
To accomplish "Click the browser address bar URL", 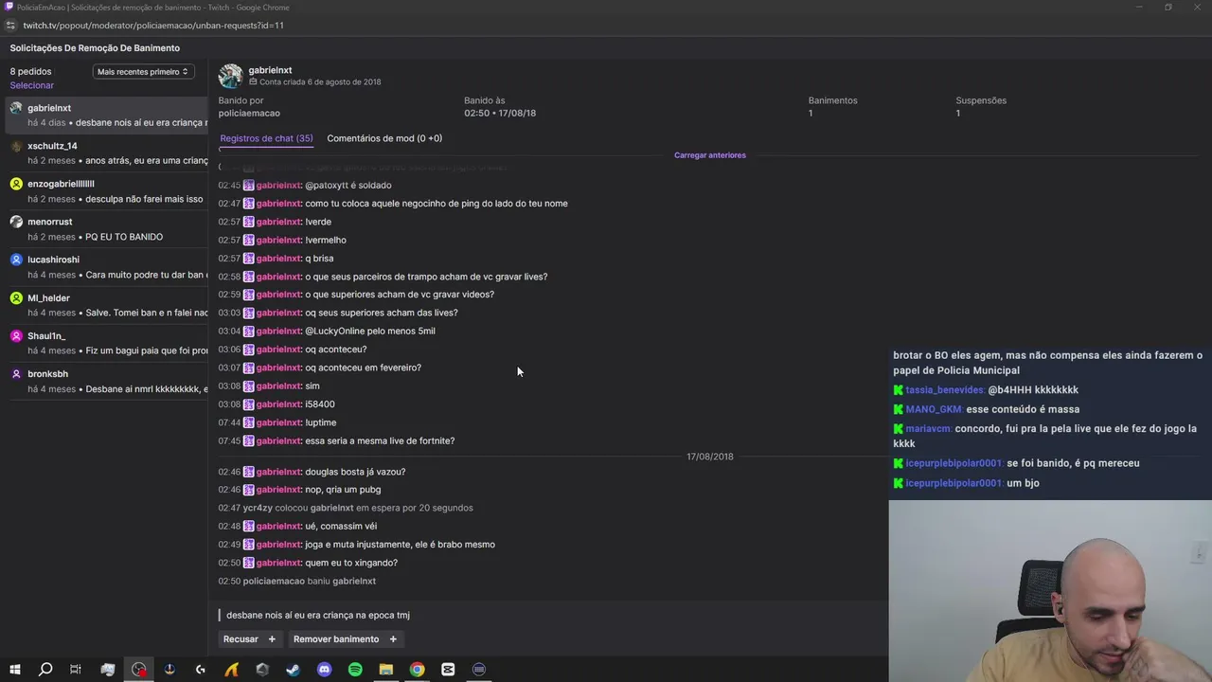I will coord(153,26).
